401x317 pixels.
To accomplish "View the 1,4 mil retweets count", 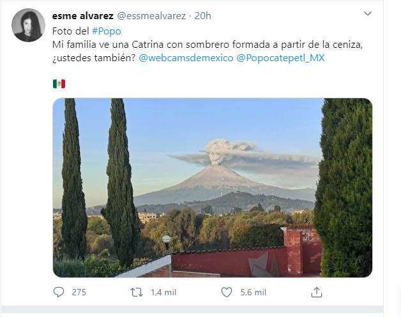I will [163, 292].
